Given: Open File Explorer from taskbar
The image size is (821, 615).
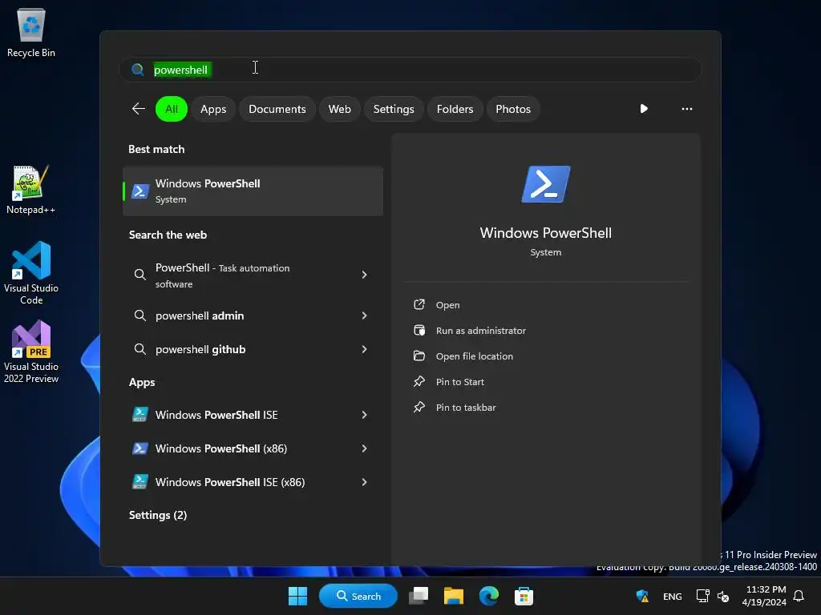Looking at the screenshot, I should pos(454,596).
